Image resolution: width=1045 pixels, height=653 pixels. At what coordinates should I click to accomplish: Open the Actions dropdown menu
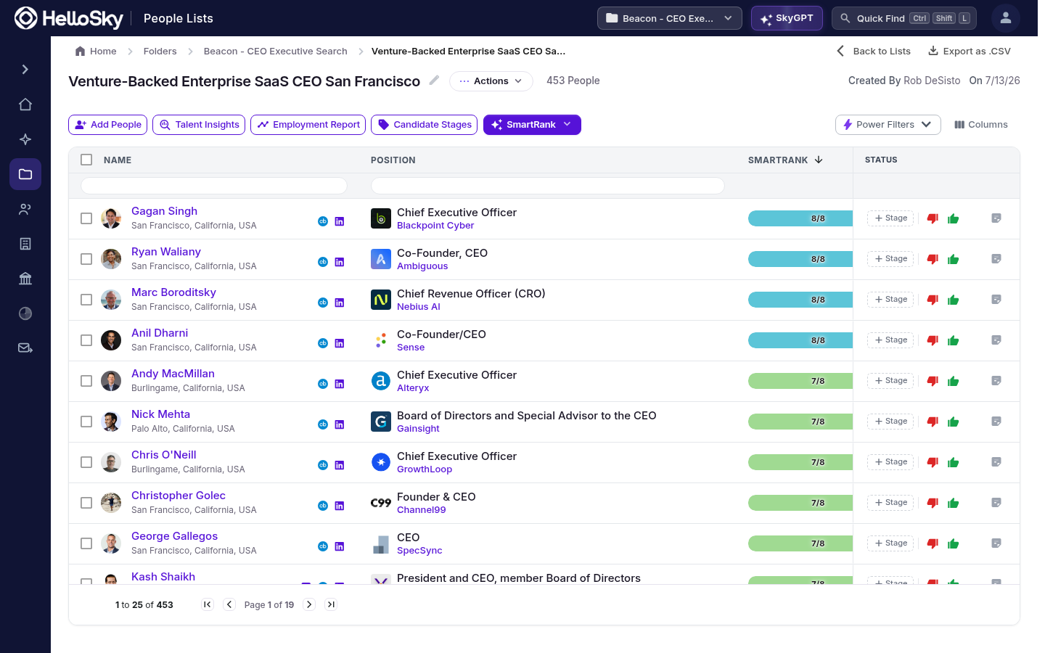pos(491,81)
